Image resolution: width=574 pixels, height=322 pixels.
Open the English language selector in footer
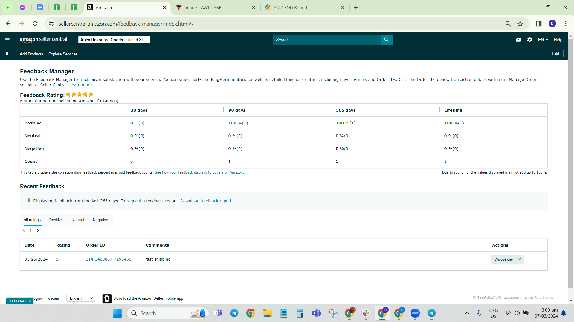click(81, 298)
